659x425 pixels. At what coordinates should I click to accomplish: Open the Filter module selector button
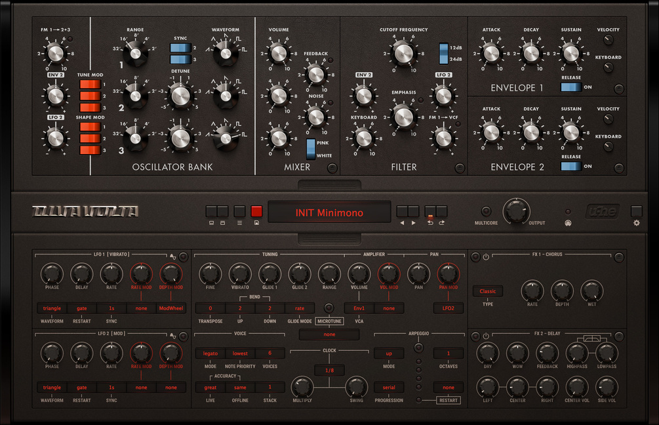(460, 168)
